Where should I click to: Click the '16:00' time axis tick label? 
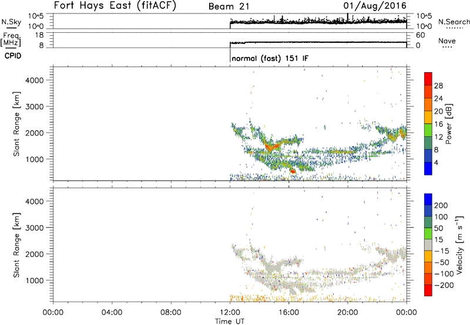click(288, 313)
